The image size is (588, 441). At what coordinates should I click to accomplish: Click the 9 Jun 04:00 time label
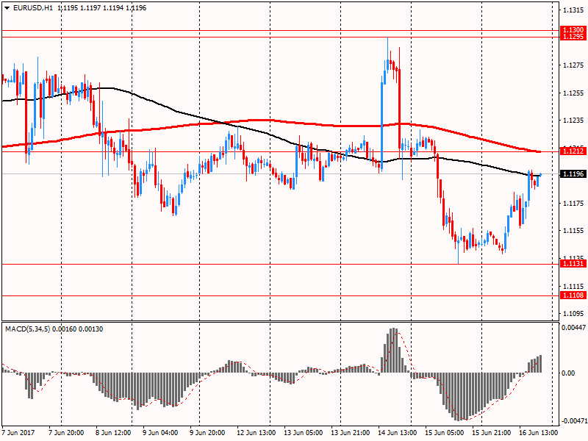click(160, 433)
